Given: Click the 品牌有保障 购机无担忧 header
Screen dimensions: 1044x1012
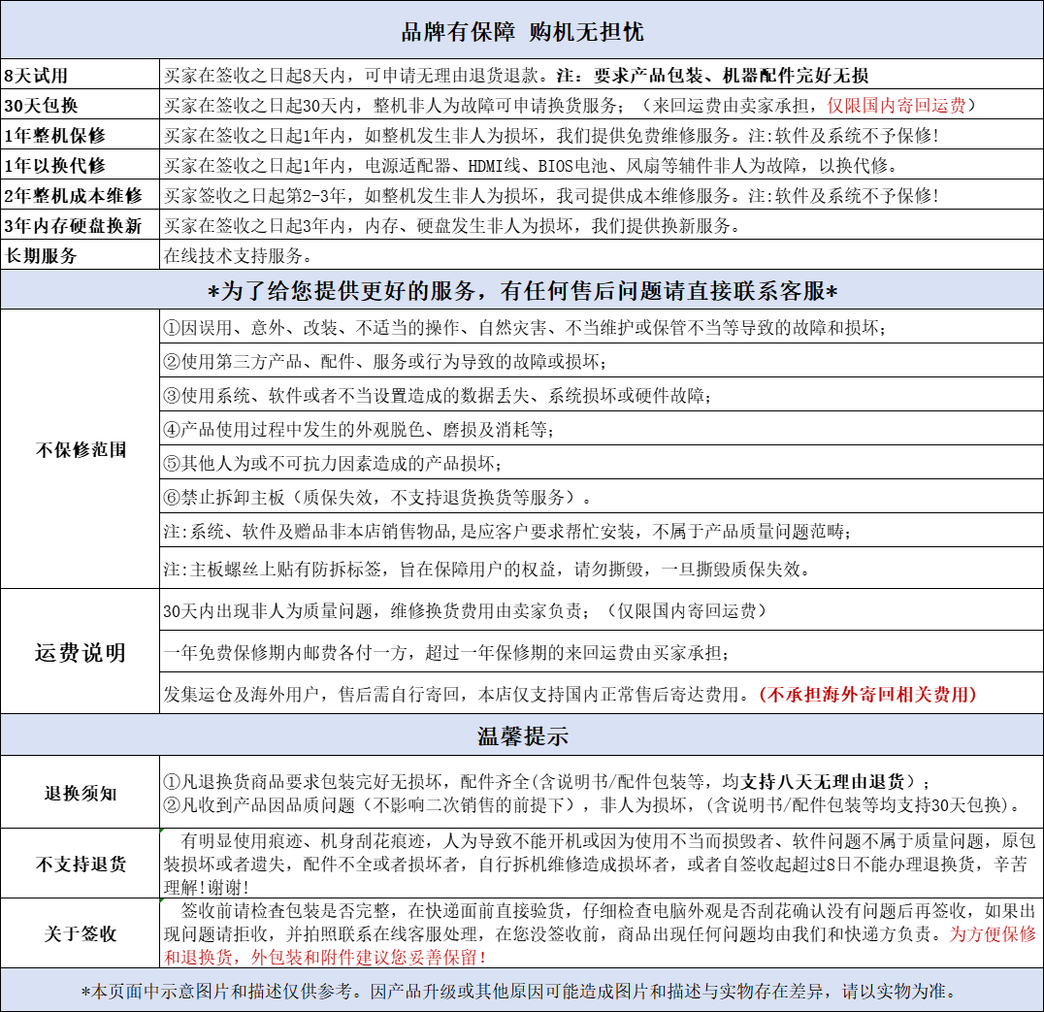Looking at the screenshot, I should (x=522, y=31).
